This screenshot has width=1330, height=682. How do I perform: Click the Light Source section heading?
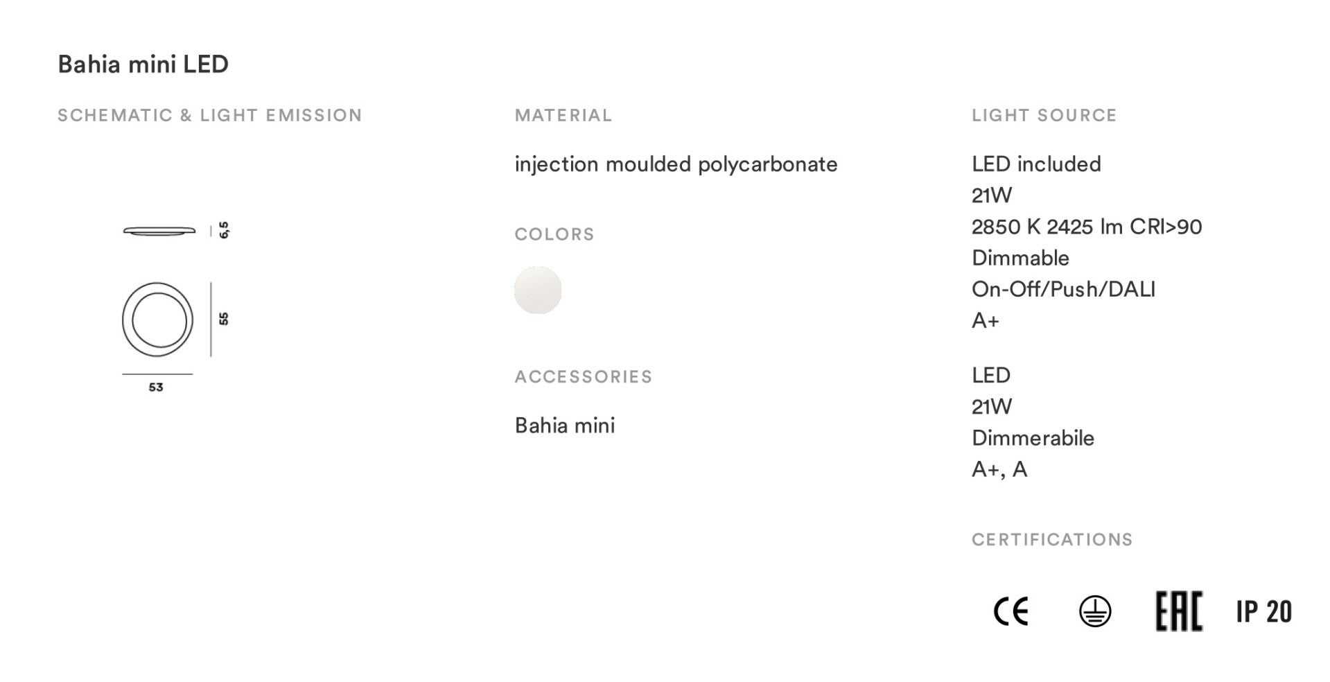(x=1044, y=115)
